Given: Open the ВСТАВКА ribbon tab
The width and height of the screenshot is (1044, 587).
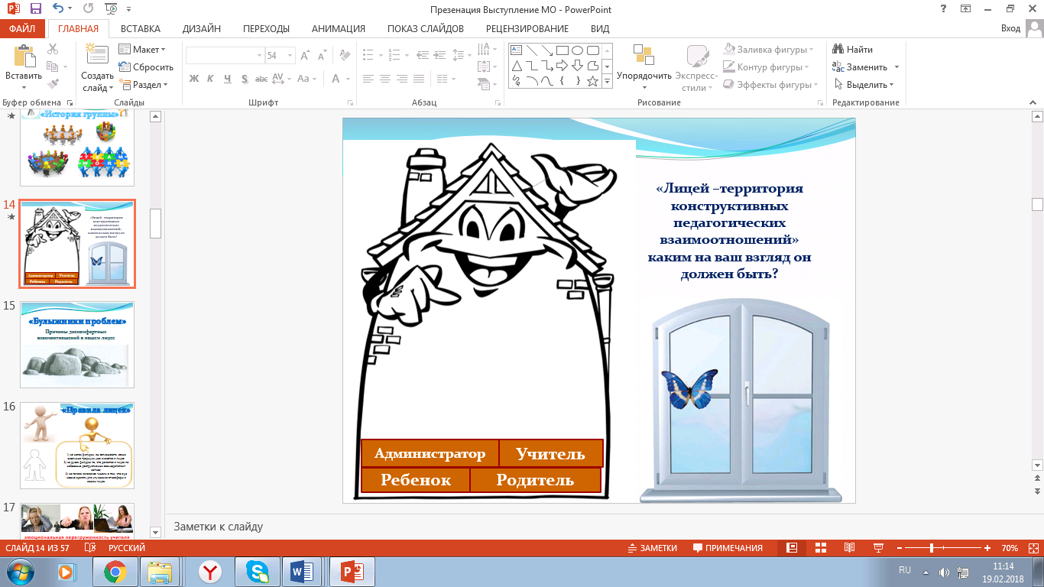Looking at the screenshot, I should (140, 29).
